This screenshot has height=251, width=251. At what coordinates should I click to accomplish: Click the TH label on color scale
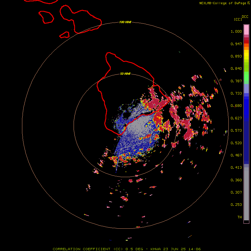point(240,217)
